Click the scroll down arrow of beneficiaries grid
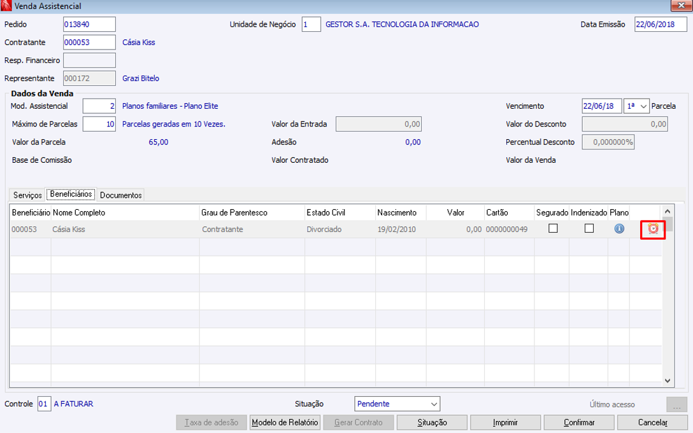This screenshot has height=433, width=693. (x=668, y=380)
